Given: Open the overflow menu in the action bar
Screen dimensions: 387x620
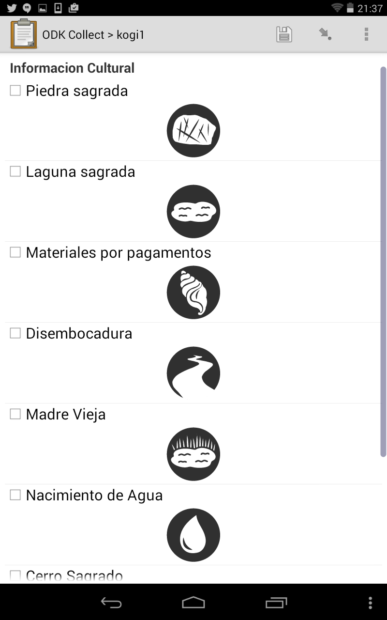Looking at the screenshot, I should tap(366, 34).
